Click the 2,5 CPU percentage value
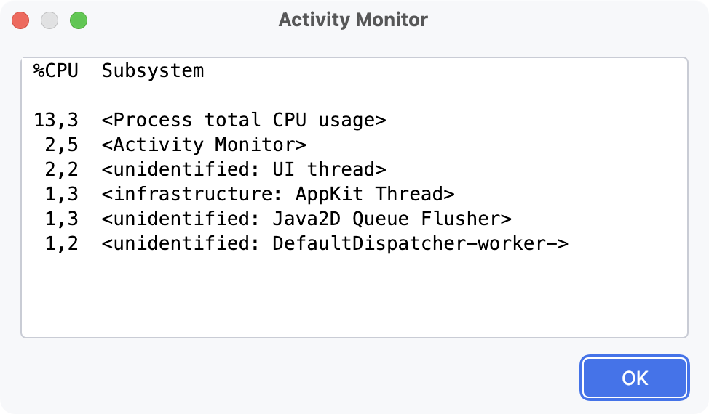The height and width of the screenshot is (414, 709). pos(62,145)
